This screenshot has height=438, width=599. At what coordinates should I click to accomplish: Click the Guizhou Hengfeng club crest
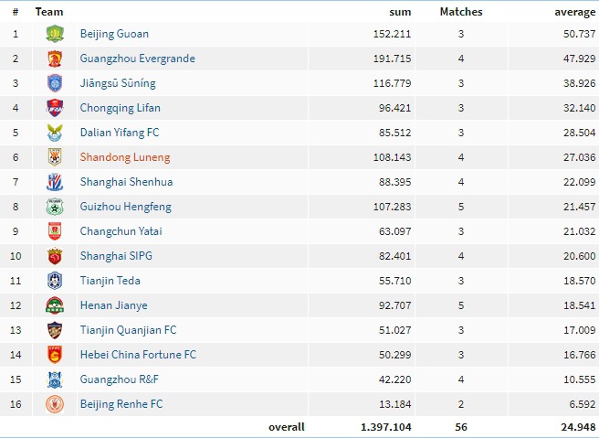[55, 207]
